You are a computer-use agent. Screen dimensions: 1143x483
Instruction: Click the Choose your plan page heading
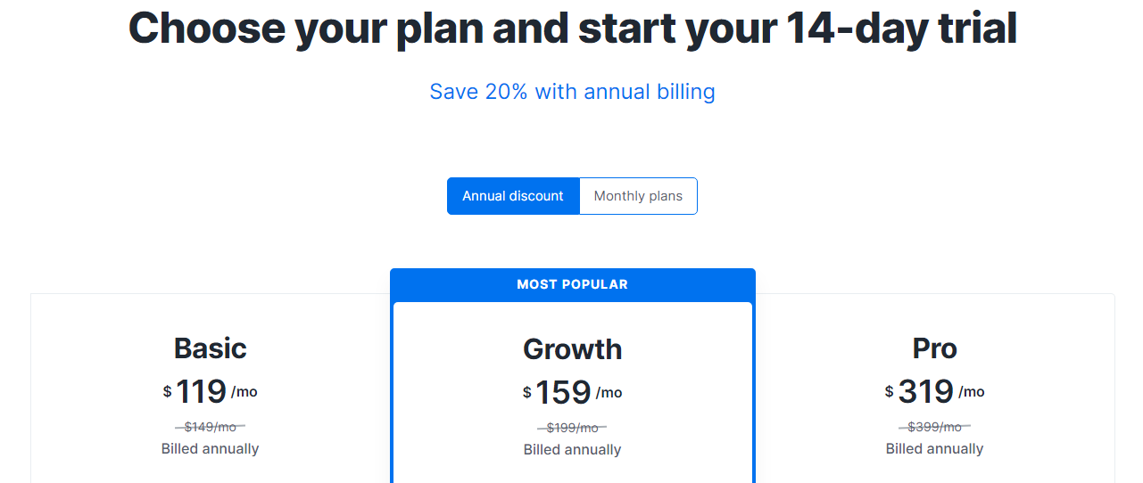[x=572, y=29]
